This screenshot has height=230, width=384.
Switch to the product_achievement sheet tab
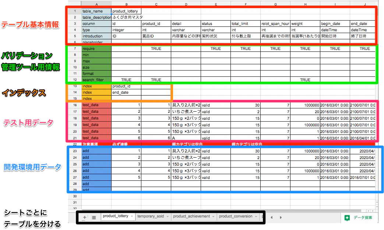[191, 216]
